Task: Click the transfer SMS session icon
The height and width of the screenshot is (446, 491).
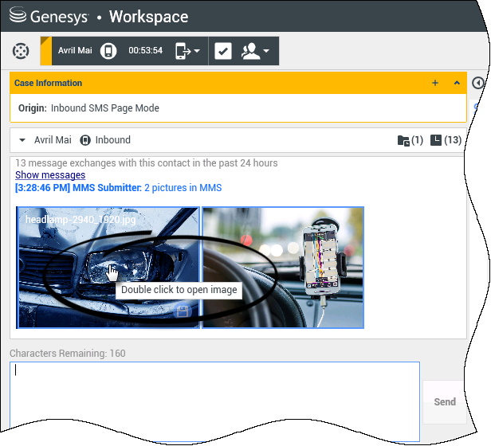Action: point(183,51)
